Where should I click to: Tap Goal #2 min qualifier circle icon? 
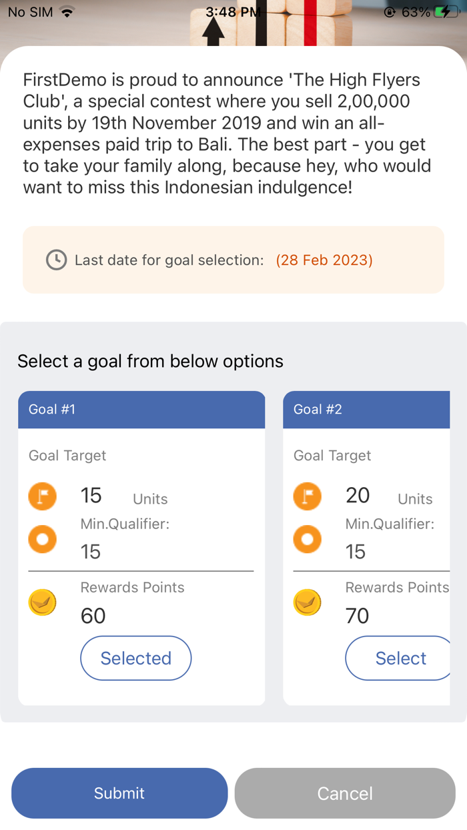(x=308, y=539)
